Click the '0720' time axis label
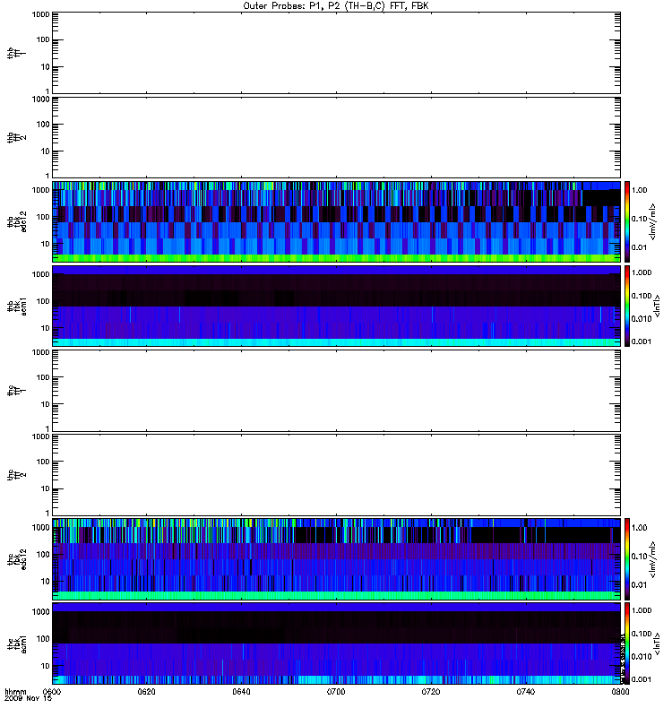The width and height of the screenshot is (672, 717). [431, 692]
